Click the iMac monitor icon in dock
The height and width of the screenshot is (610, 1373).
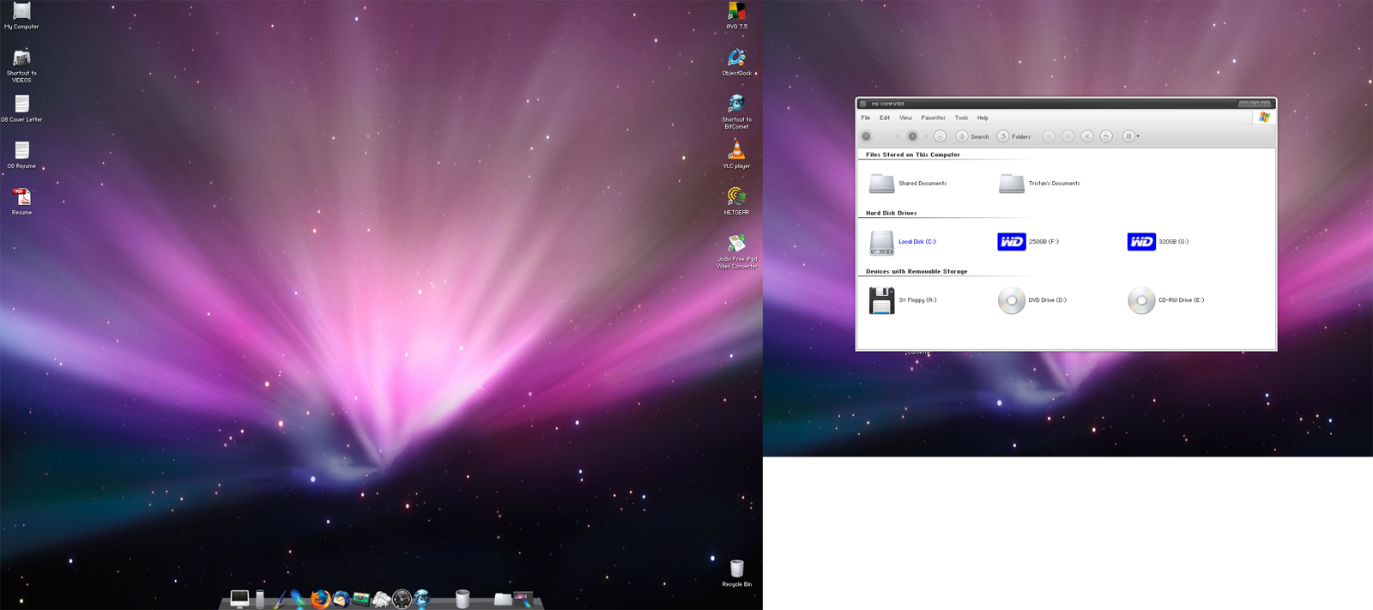[x=239, y=599]
